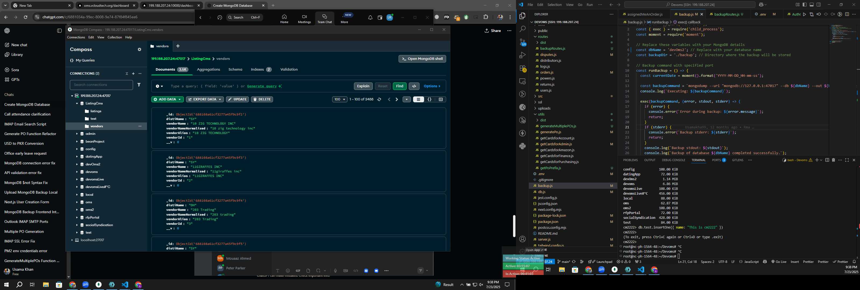Maximize the VS Code terminal panel

(847, 160)
